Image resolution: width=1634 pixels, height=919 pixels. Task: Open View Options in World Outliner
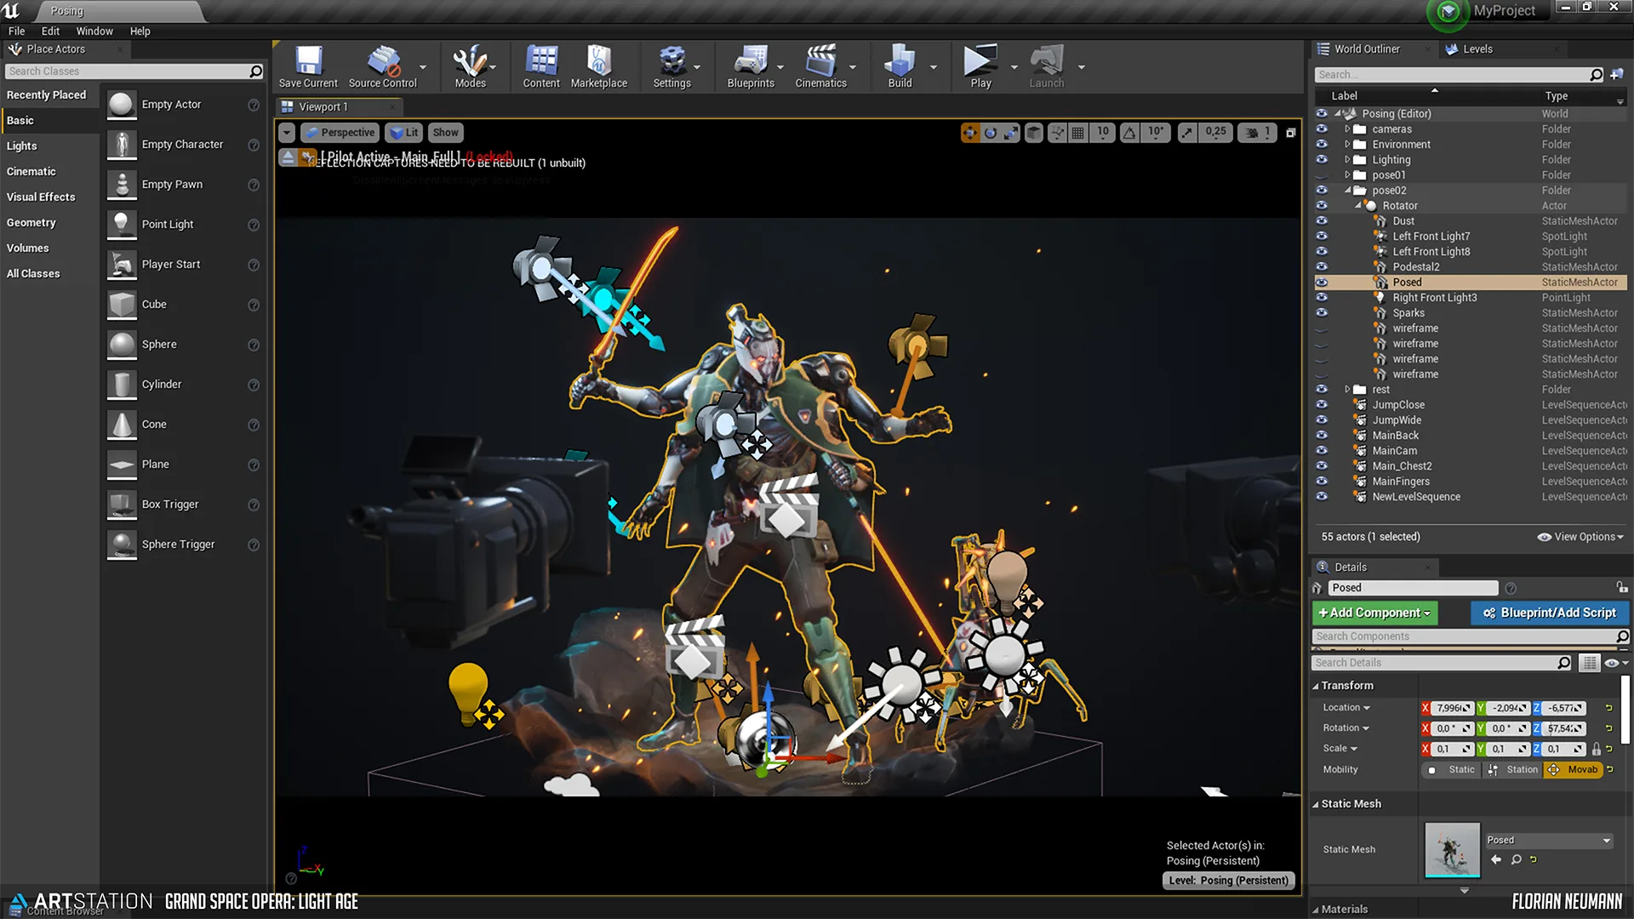(x=1580, y=537)
